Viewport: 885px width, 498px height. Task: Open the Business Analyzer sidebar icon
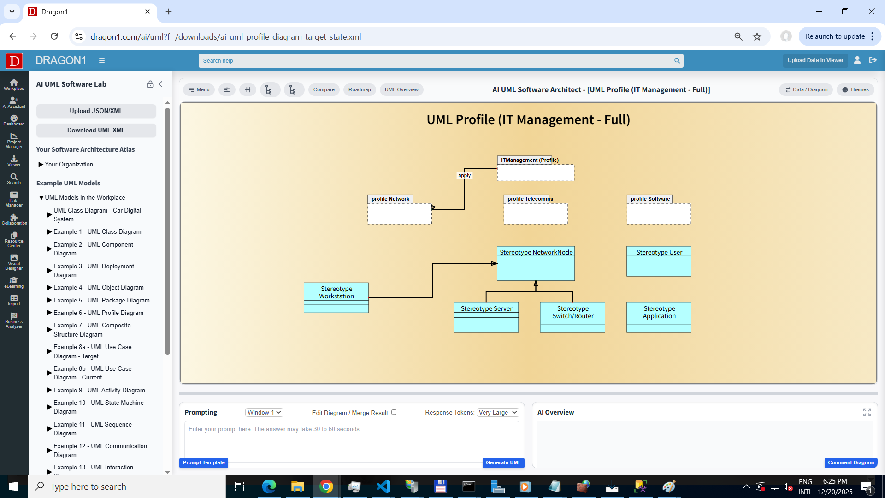click(x=14, y=320)
